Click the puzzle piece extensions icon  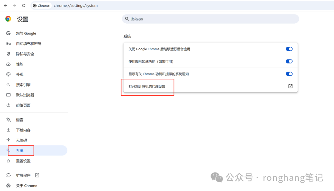8,175
